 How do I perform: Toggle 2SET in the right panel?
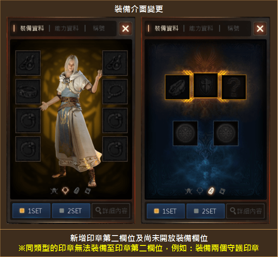[x=206, y=211]
